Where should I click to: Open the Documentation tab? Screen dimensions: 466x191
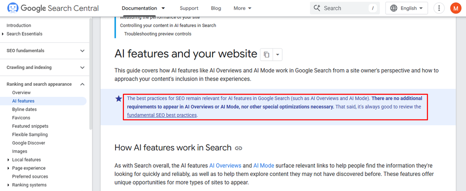pyautogui.click(x=139, y=8)
